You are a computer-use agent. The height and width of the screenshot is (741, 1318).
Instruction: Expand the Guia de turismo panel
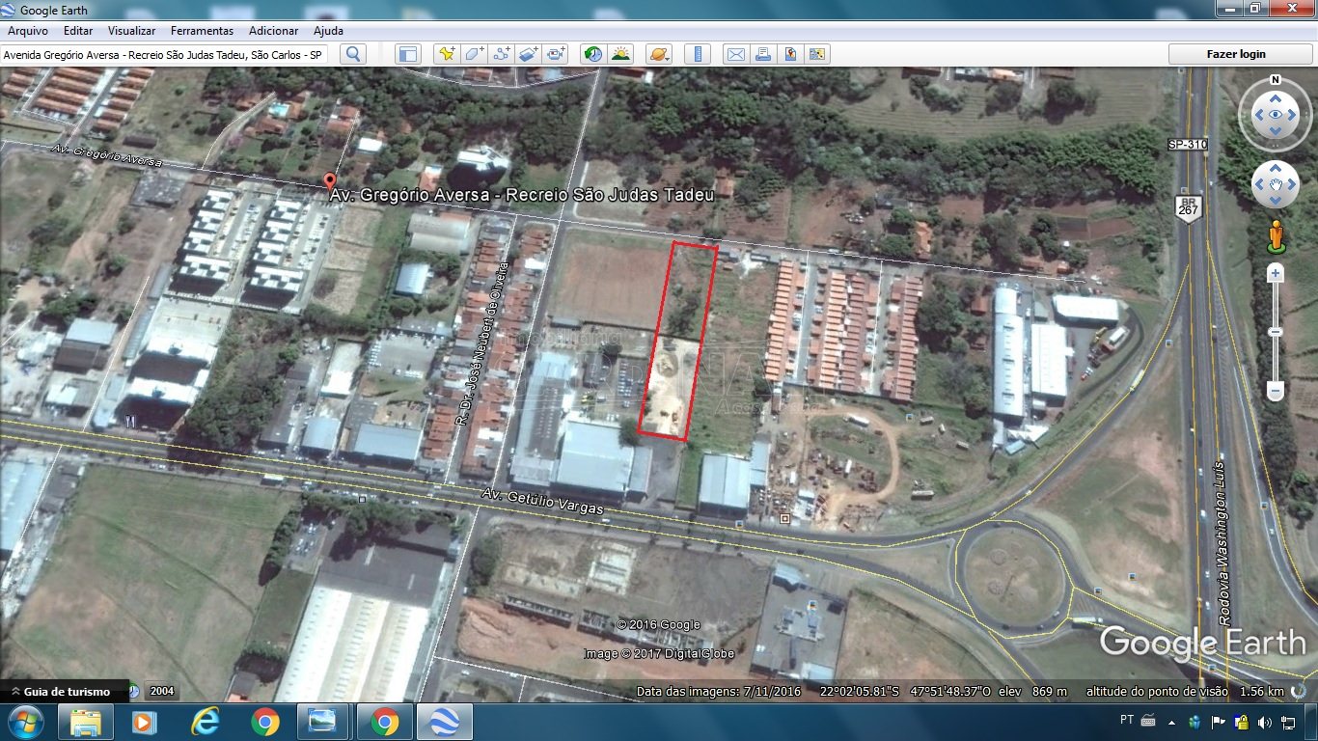tap(64, 692)
